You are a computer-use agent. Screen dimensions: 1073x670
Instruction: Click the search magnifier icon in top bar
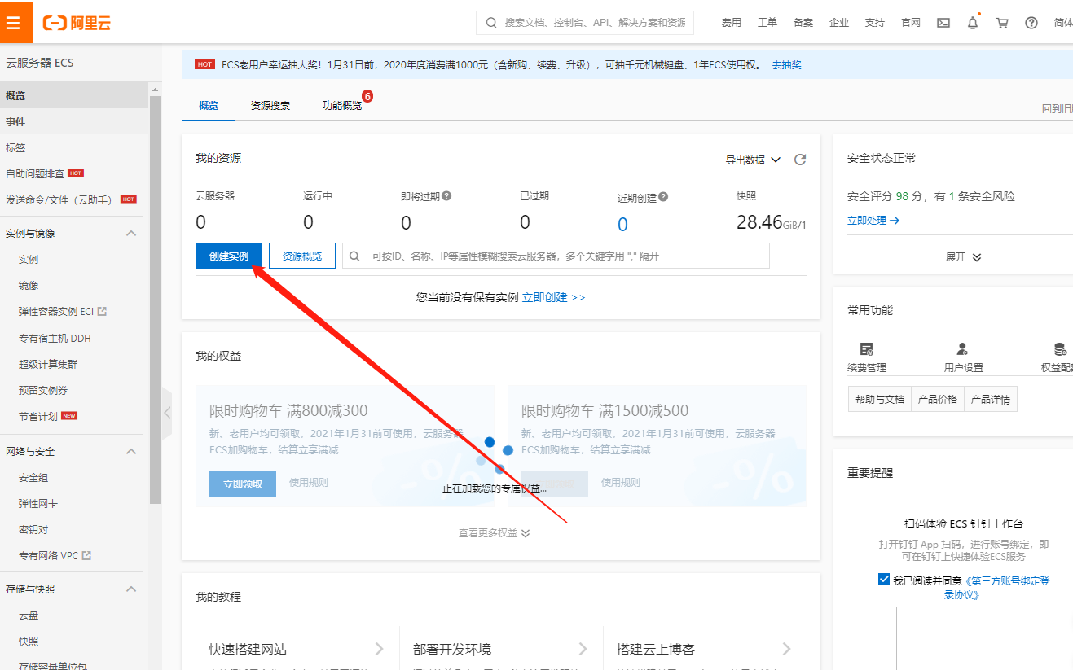491,23
